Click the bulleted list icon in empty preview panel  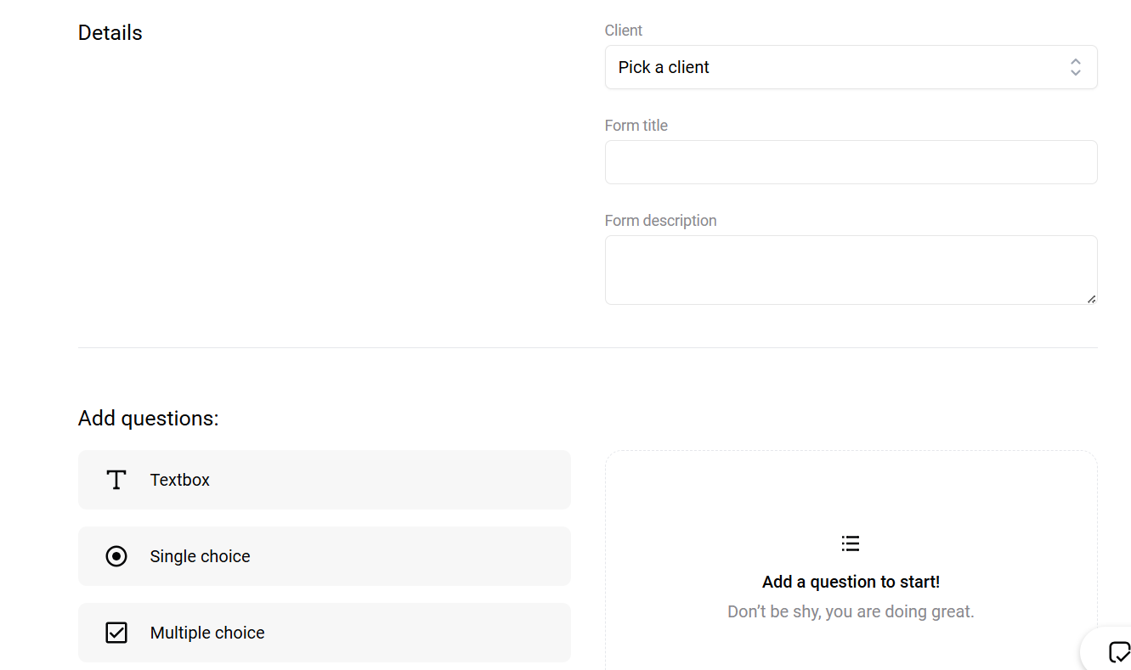(851, 543)
